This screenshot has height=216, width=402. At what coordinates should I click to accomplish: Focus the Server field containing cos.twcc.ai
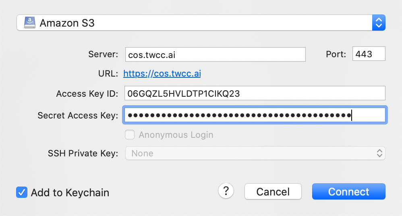(x=216, y=54)
